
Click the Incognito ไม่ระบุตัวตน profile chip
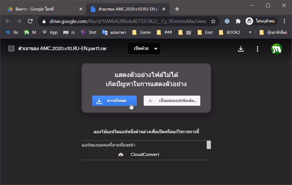click(261, 21)
